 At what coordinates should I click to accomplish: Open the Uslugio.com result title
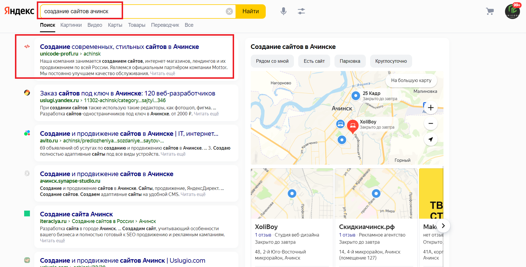pos(123,260)
